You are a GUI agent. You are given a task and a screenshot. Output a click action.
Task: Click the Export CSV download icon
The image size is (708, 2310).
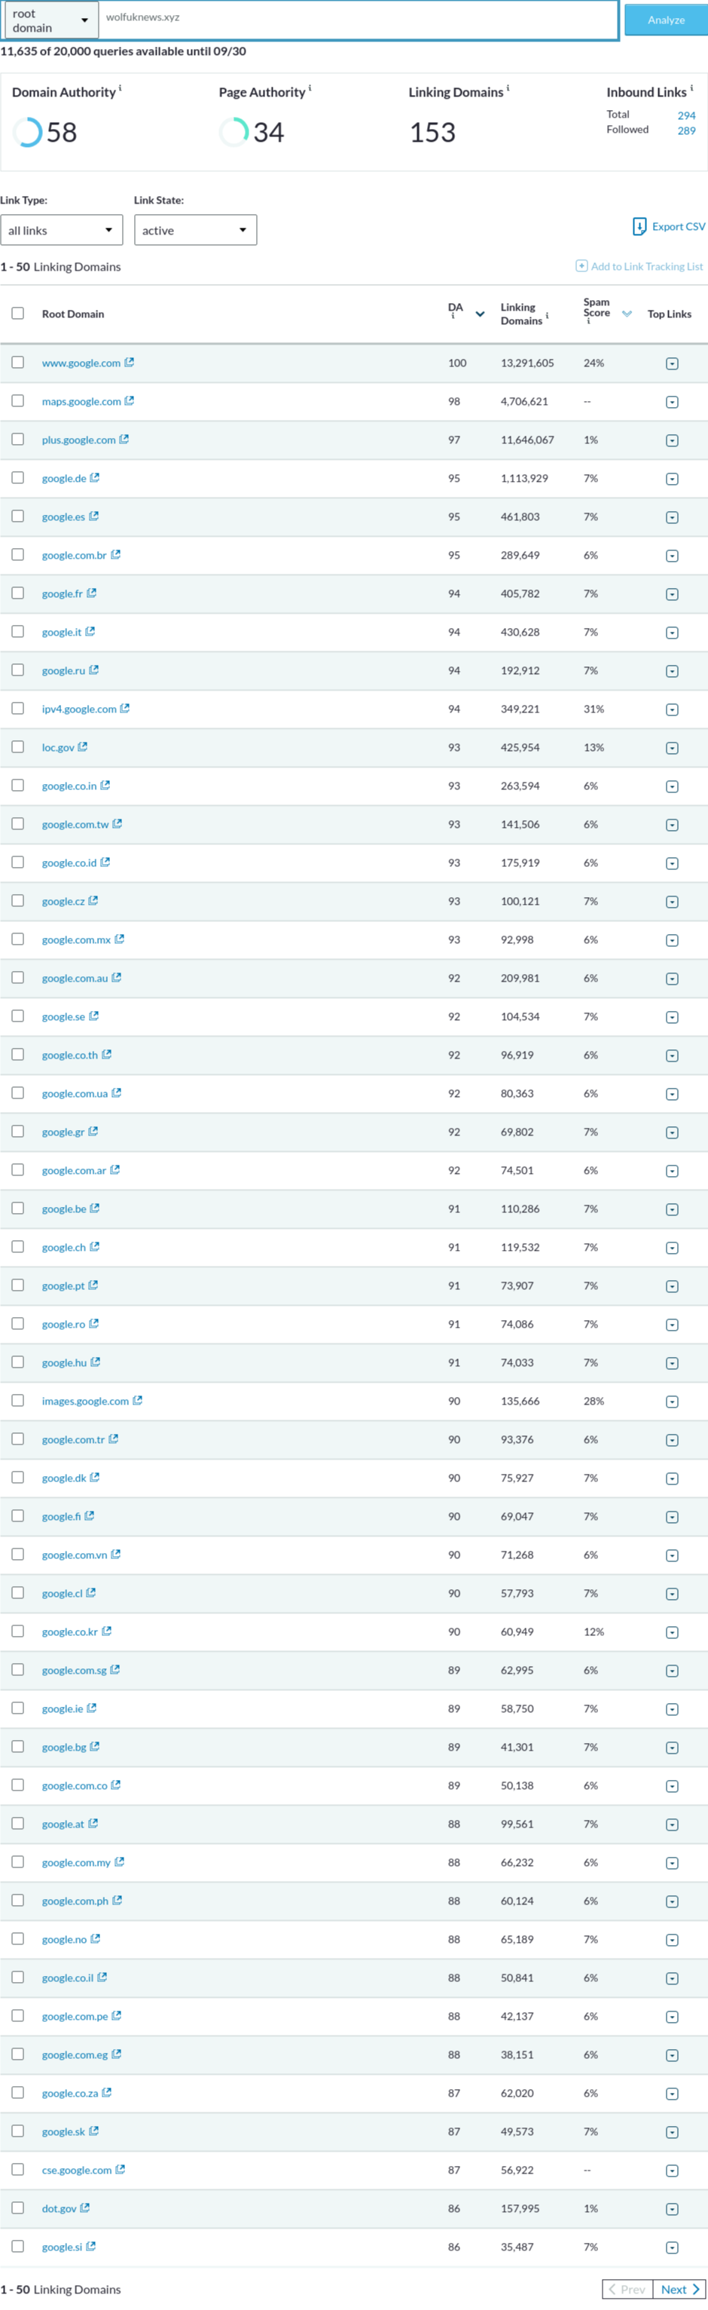coord(639,226)
